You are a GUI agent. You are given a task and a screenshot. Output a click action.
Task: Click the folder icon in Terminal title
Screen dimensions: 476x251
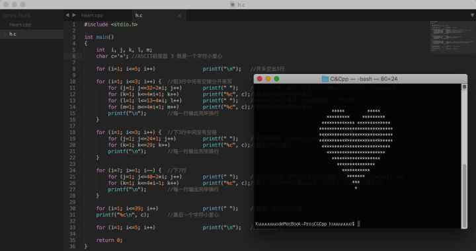[x=325, y=79]
